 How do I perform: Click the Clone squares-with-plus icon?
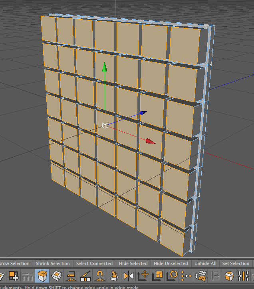coord(14,276)
